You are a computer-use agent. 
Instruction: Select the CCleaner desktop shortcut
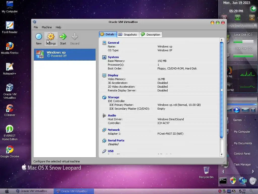click(x=10, y=110)
